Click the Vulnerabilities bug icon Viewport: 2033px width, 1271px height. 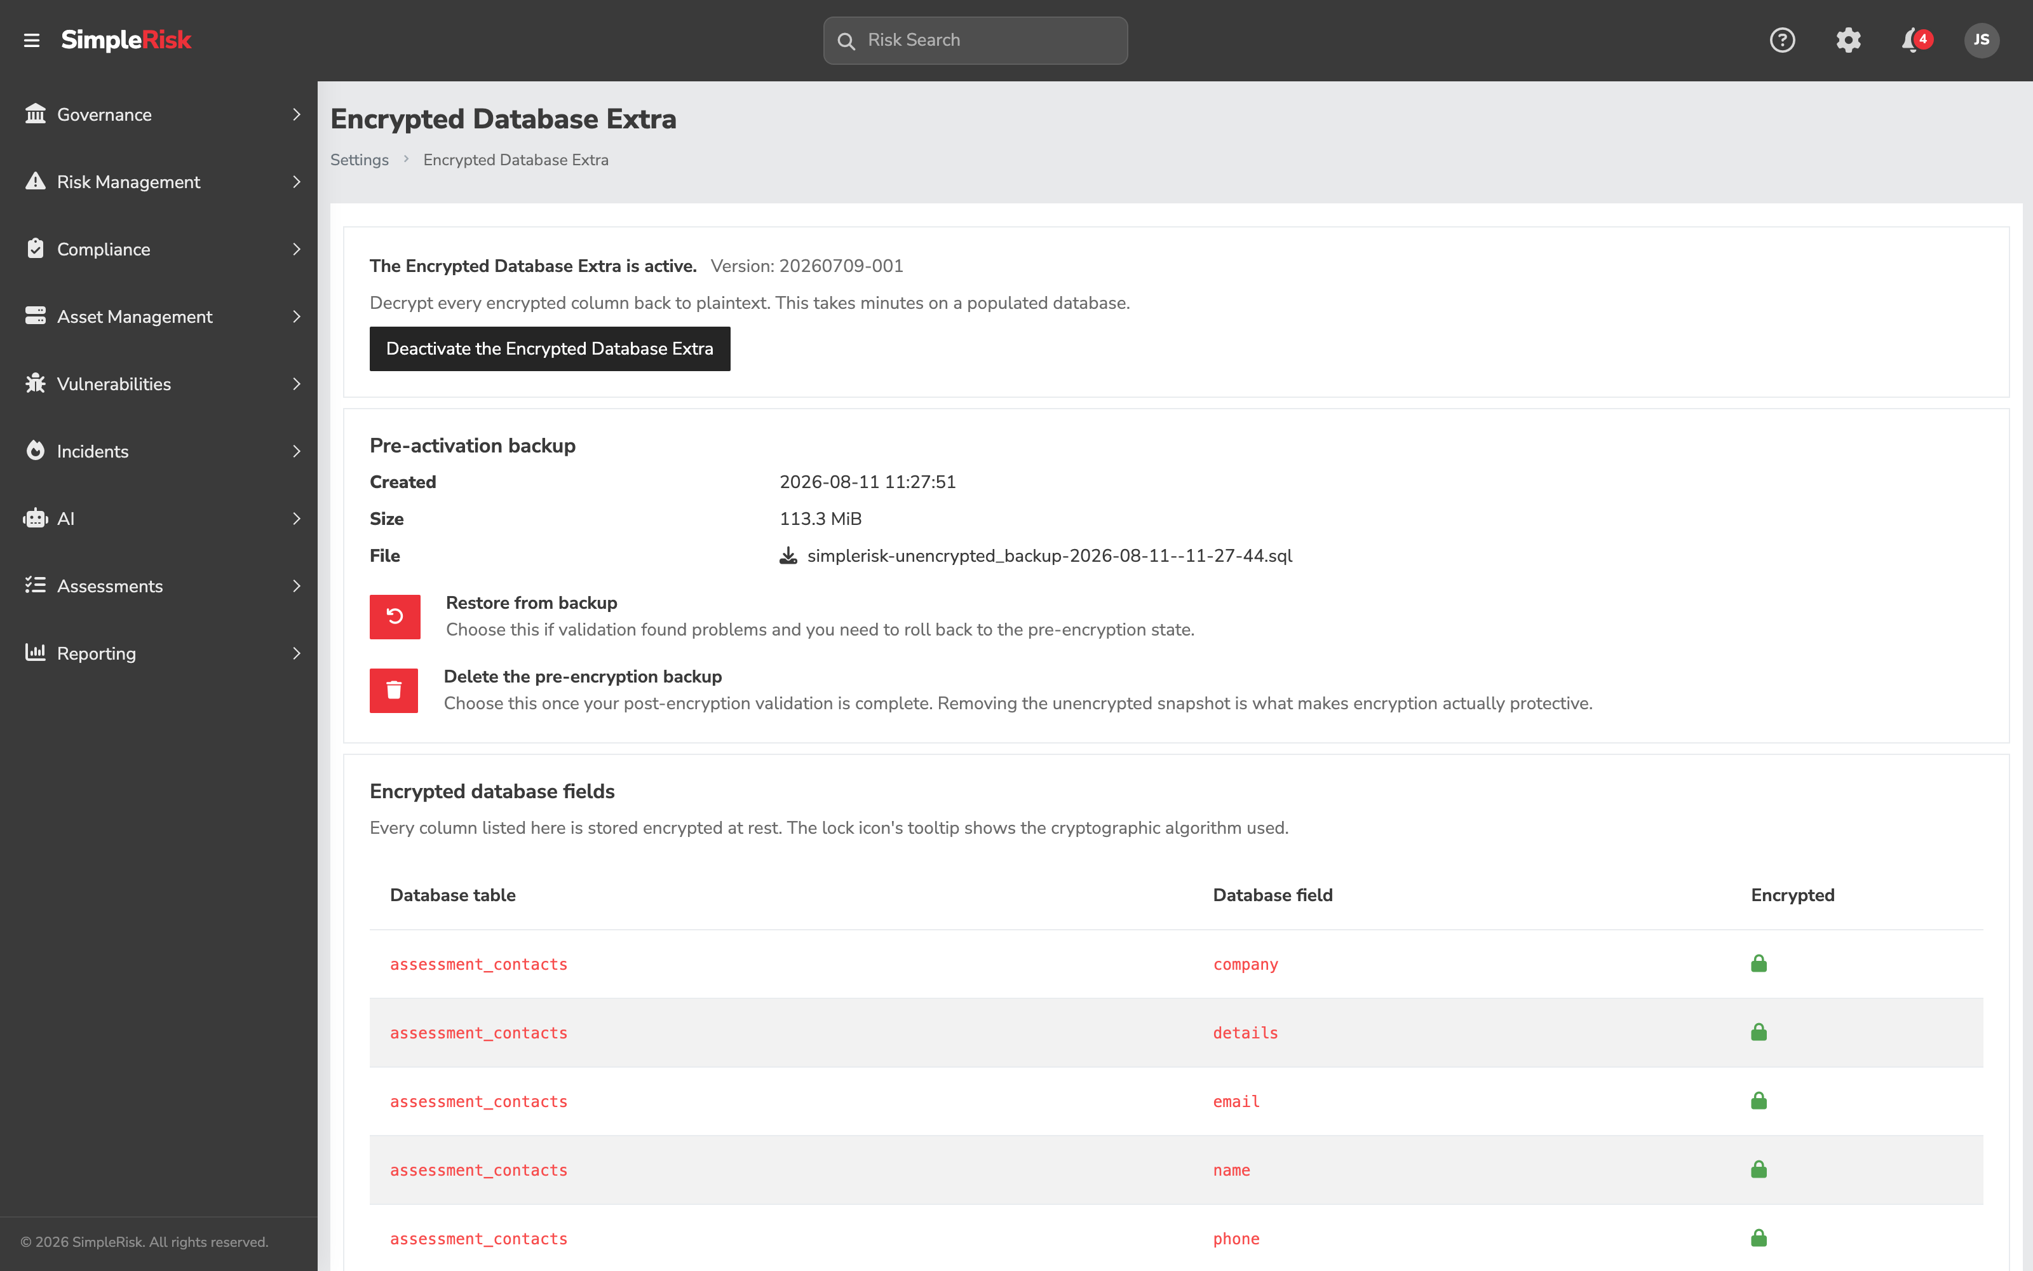tap(36, 383)
